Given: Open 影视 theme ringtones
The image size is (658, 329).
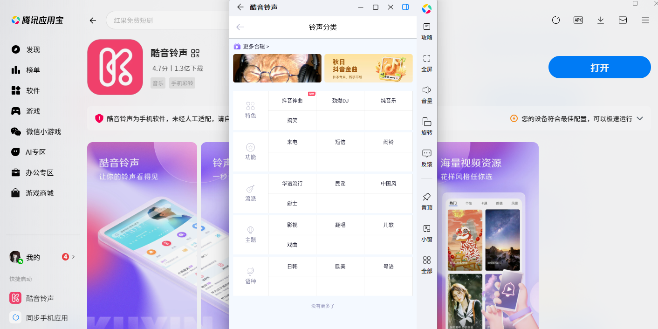Looking at the screenshot, I should (292, 225).
